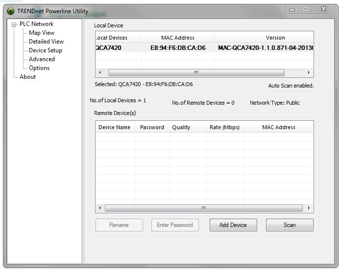Image resolution: width=340 pixels, height=271 pixels.
Task: Click the Version column header
Action: (264, 38)
